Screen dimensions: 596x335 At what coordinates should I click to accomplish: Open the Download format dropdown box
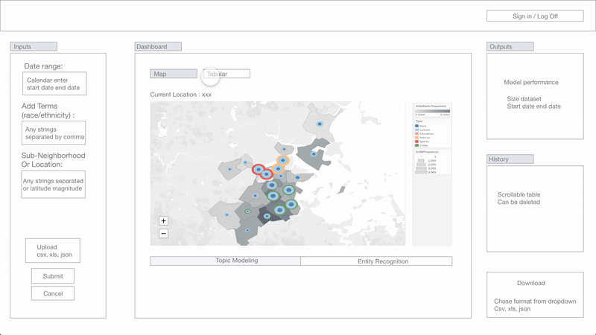click(535, 295)
